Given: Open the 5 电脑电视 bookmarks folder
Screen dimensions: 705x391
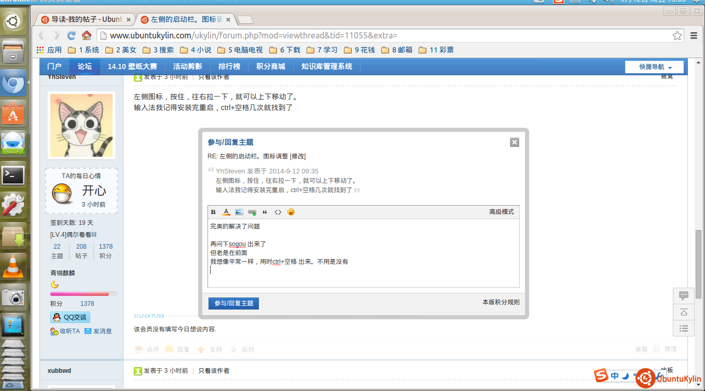Looking at the screenshot, I should click(240, 50).
